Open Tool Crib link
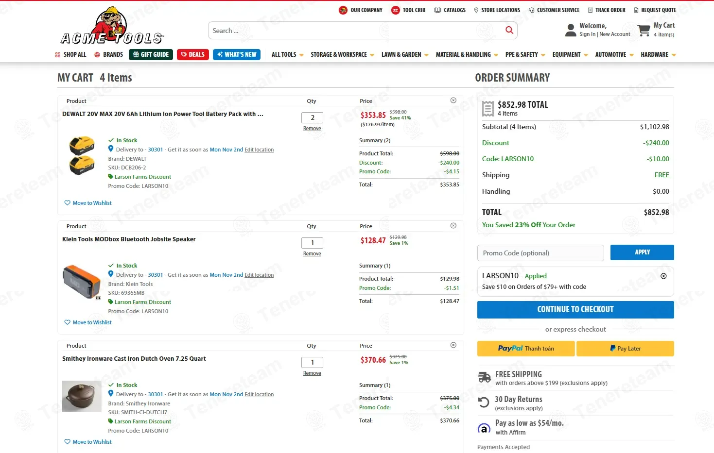 (408, 10)
